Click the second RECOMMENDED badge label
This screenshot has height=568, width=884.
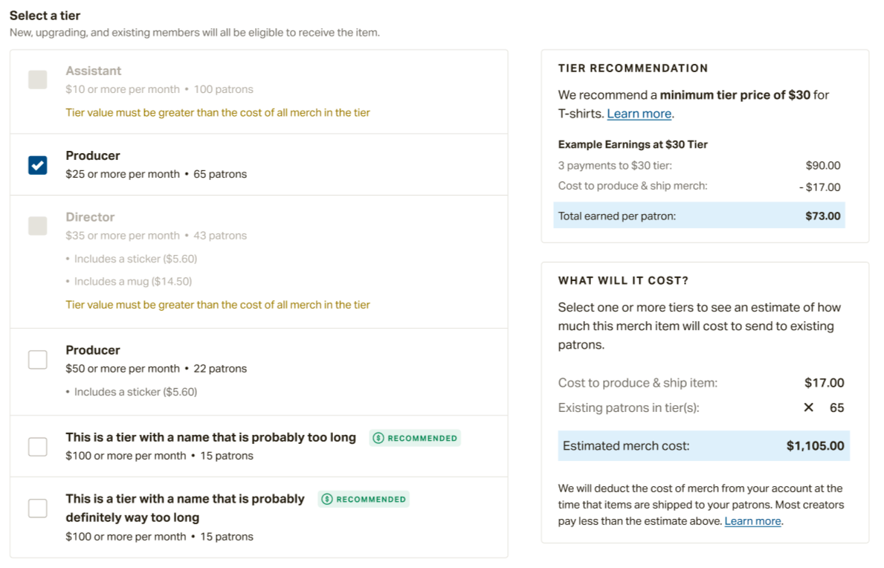(371, 500)
